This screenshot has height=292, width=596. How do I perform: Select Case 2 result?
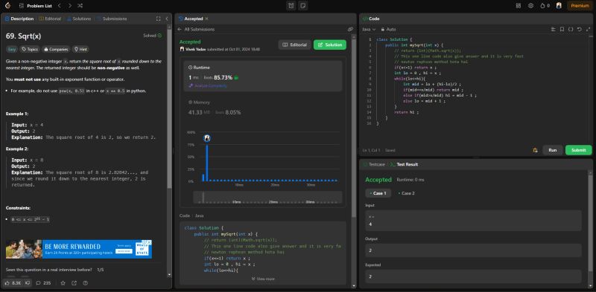pyautogui.click(x=406, y=193)
